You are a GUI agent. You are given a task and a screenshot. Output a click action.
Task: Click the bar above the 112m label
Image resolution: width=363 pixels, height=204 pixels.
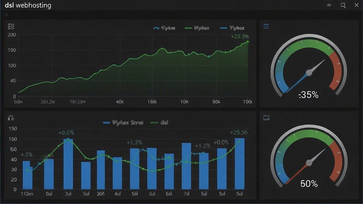click(x=27, y=175)
